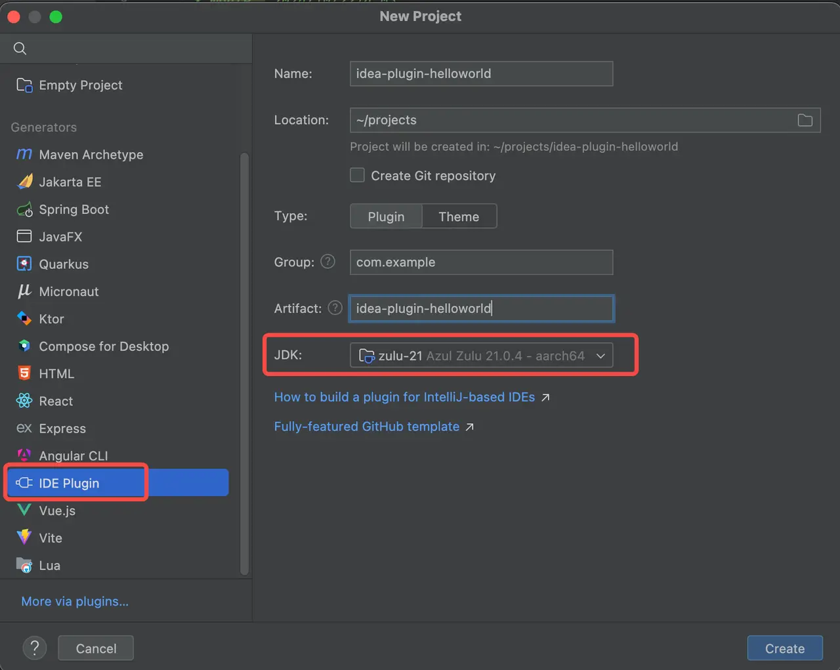Select IDE Plugin generator

click(117, 483)
